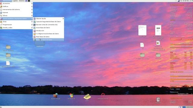Expand arrow beside Oficina
The height and width of the screenshot is (108, 193).
click(32, 16)
